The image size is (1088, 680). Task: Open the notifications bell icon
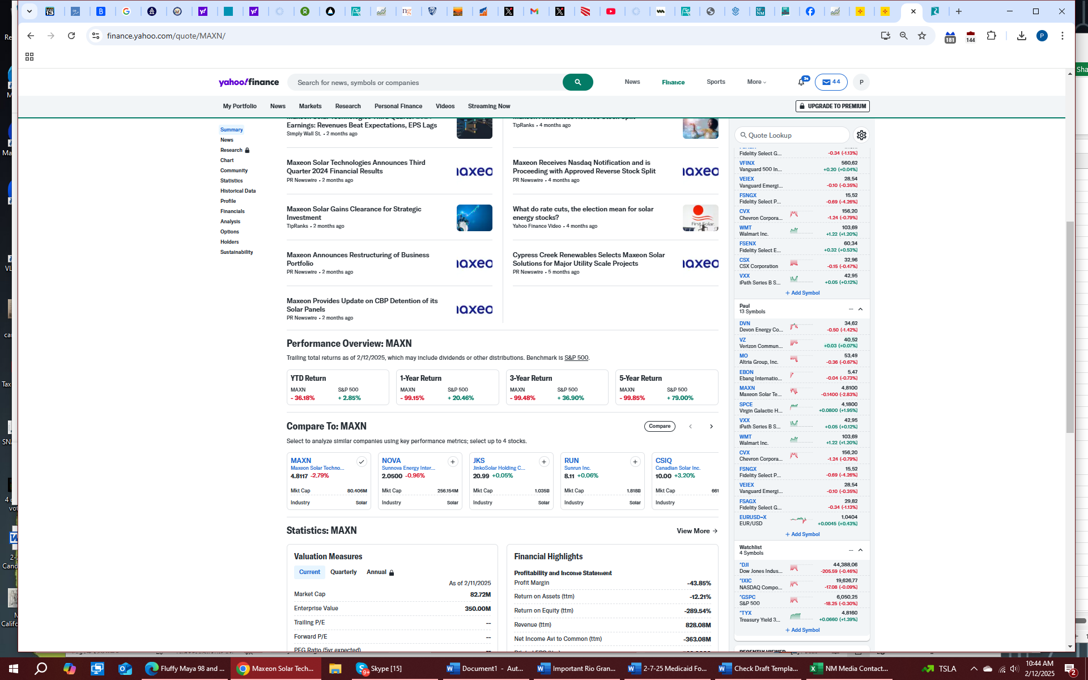click(801, 82)
